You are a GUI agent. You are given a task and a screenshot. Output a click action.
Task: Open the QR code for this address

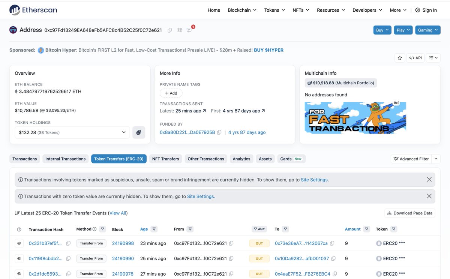click(179, 30)
